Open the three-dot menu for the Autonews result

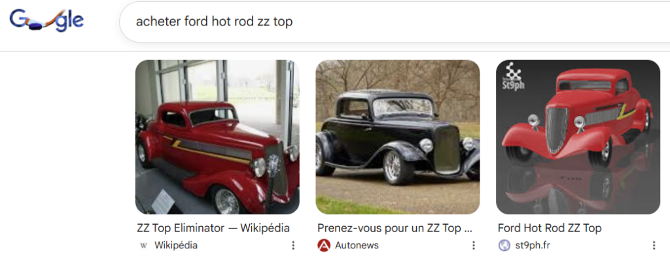point(474,246)
